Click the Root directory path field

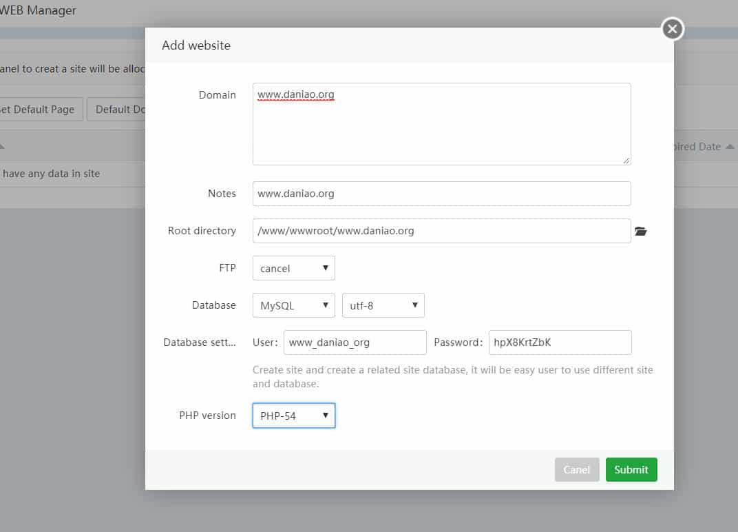[x=441, y=231]
